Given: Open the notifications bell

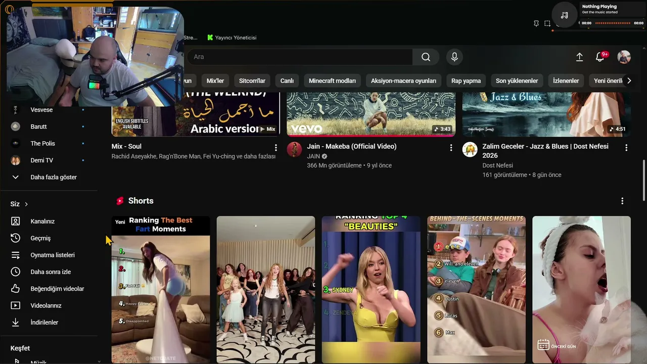Looking at the screenshot, I should point(600,57).
